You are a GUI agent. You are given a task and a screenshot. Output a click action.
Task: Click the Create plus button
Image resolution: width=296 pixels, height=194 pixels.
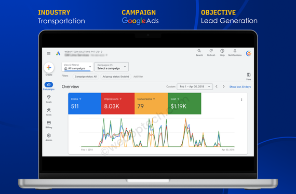49,68
